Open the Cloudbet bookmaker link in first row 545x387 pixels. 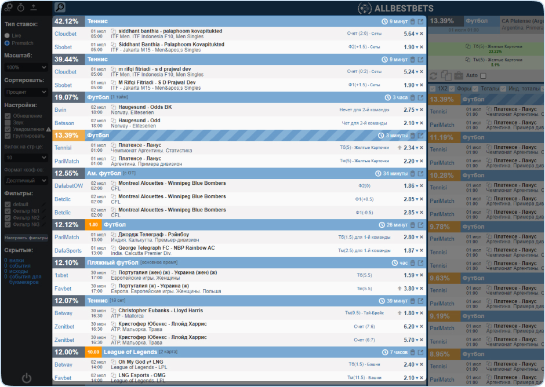pyautogui.click(x=66, y=34)
